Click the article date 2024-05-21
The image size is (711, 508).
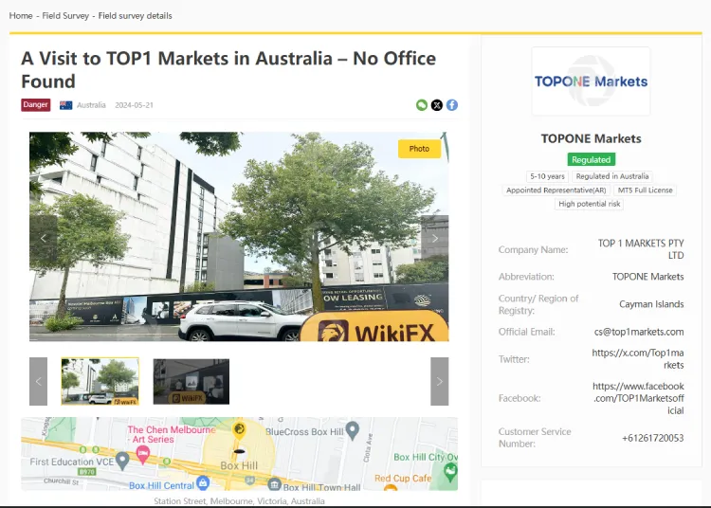pos(134,105)
